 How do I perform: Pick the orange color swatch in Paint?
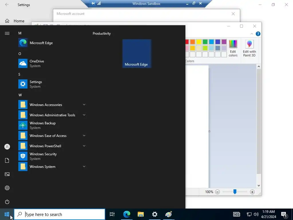pyautogui.click(x=193, y=42)
